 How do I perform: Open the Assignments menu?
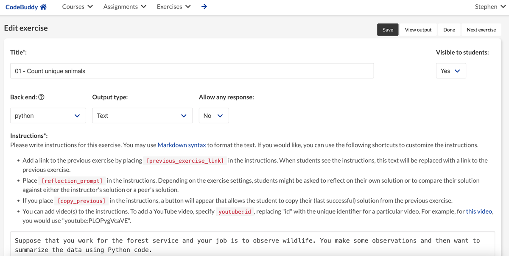(125, 7)
